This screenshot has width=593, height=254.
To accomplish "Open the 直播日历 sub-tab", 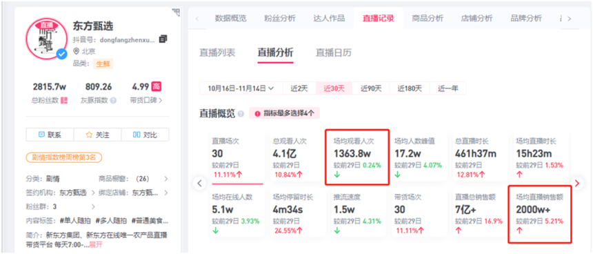I will (334, 52).
